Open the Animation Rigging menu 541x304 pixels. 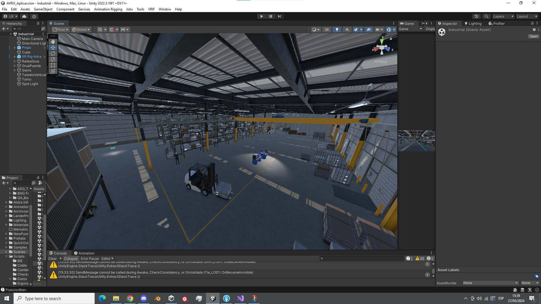[108, 9]
